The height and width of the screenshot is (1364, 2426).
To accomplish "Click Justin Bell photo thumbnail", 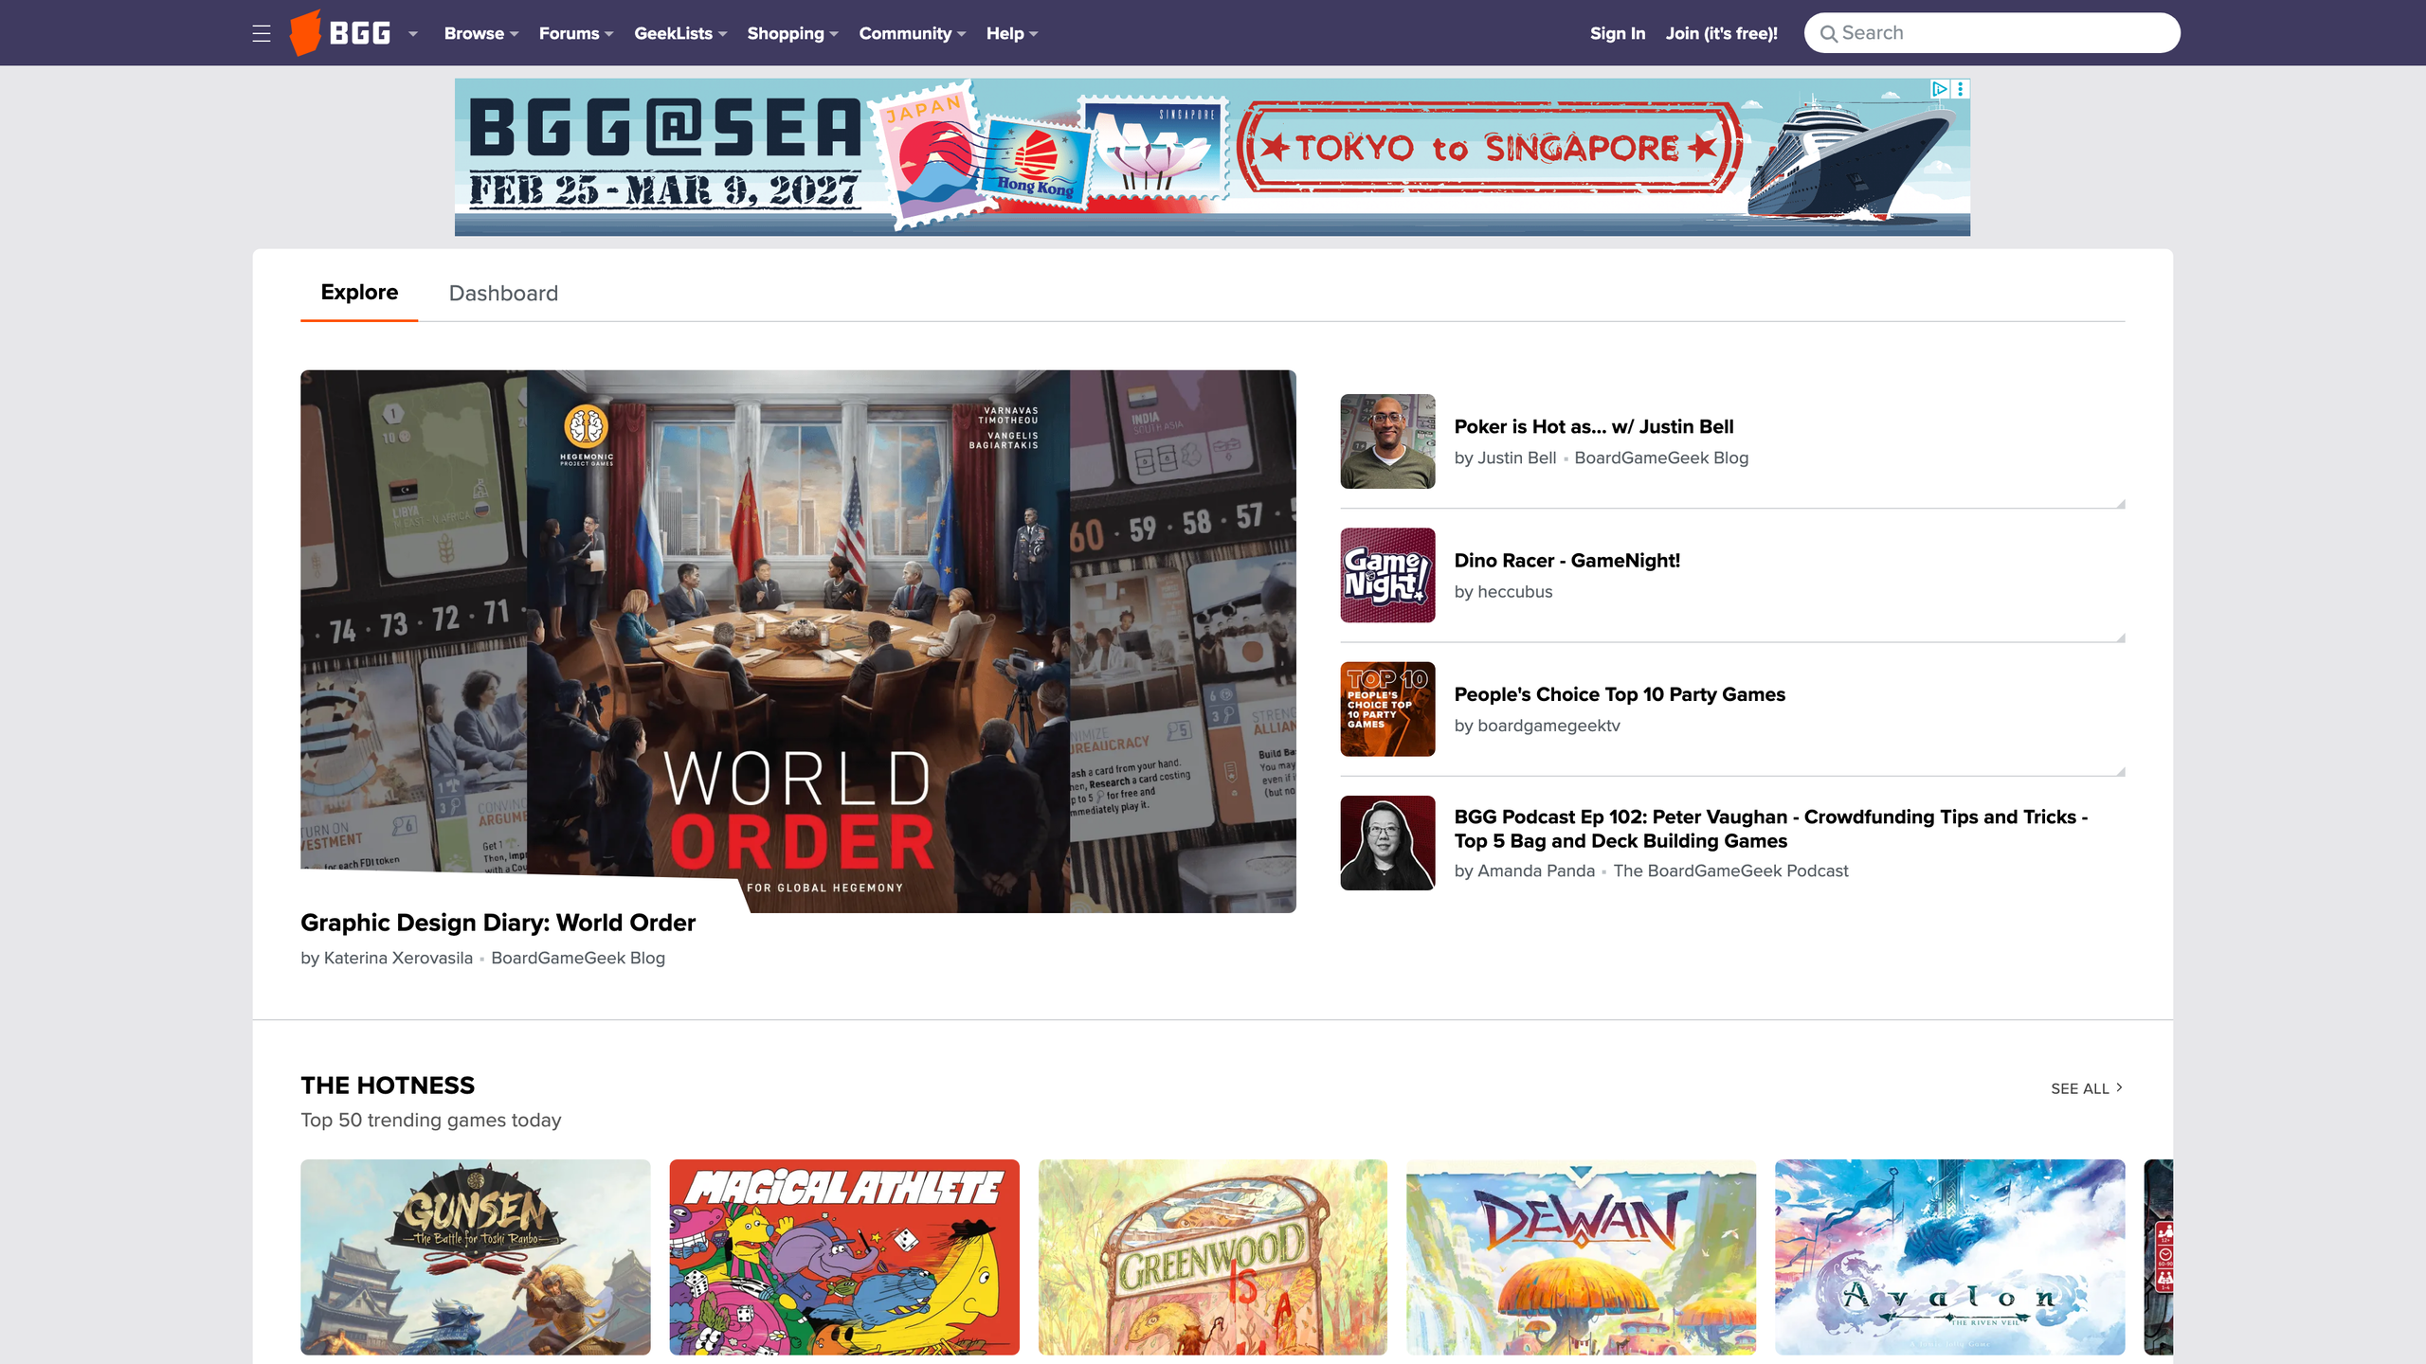I will [x=1387, y=441].
